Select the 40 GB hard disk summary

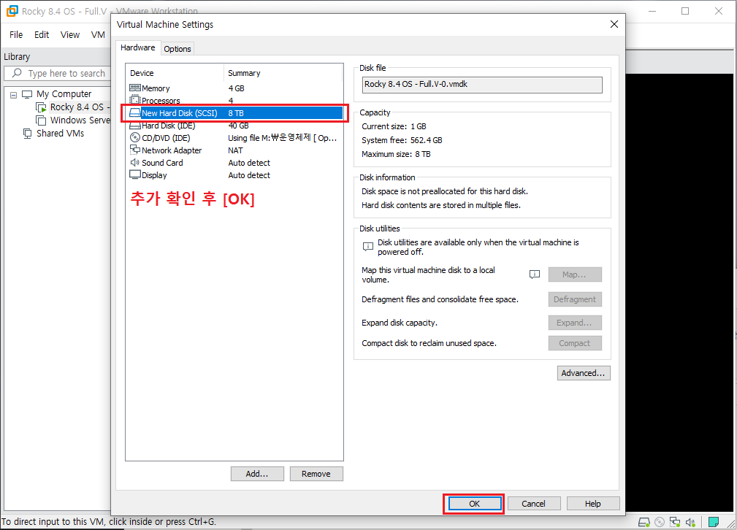[x=238, y=126]
